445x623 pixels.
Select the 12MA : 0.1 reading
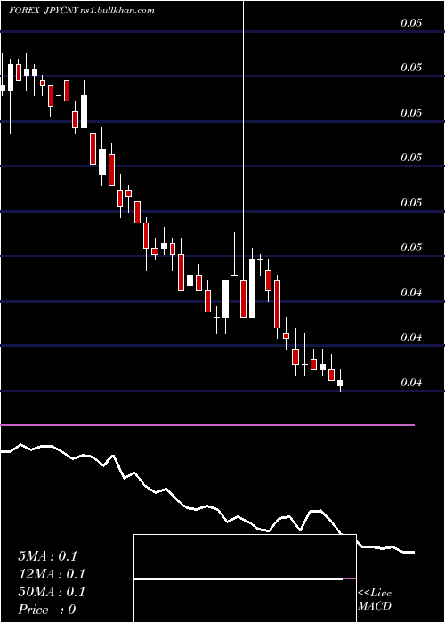point(52,574)
